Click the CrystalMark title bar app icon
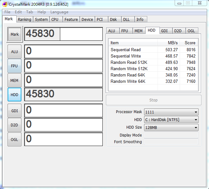This screenshot has height=189, width=209. tap(5, 4)
